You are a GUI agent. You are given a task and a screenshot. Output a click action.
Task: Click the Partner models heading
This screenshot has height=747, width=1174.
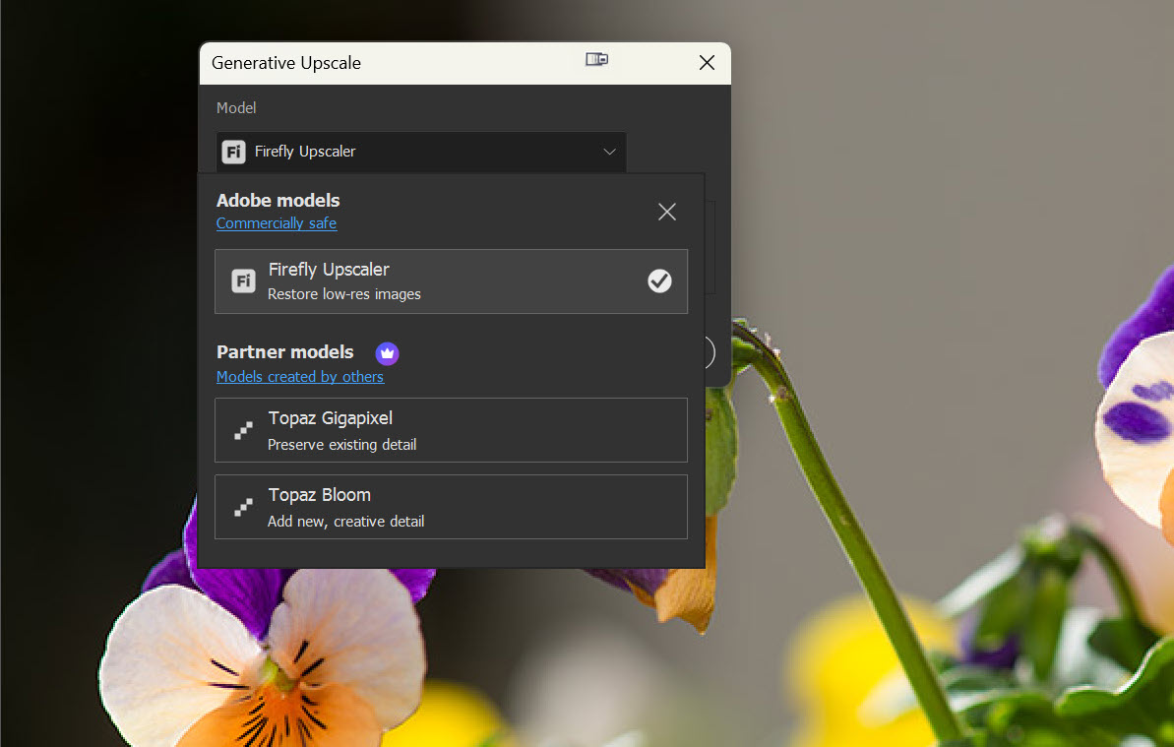click(x=285, y=351)
